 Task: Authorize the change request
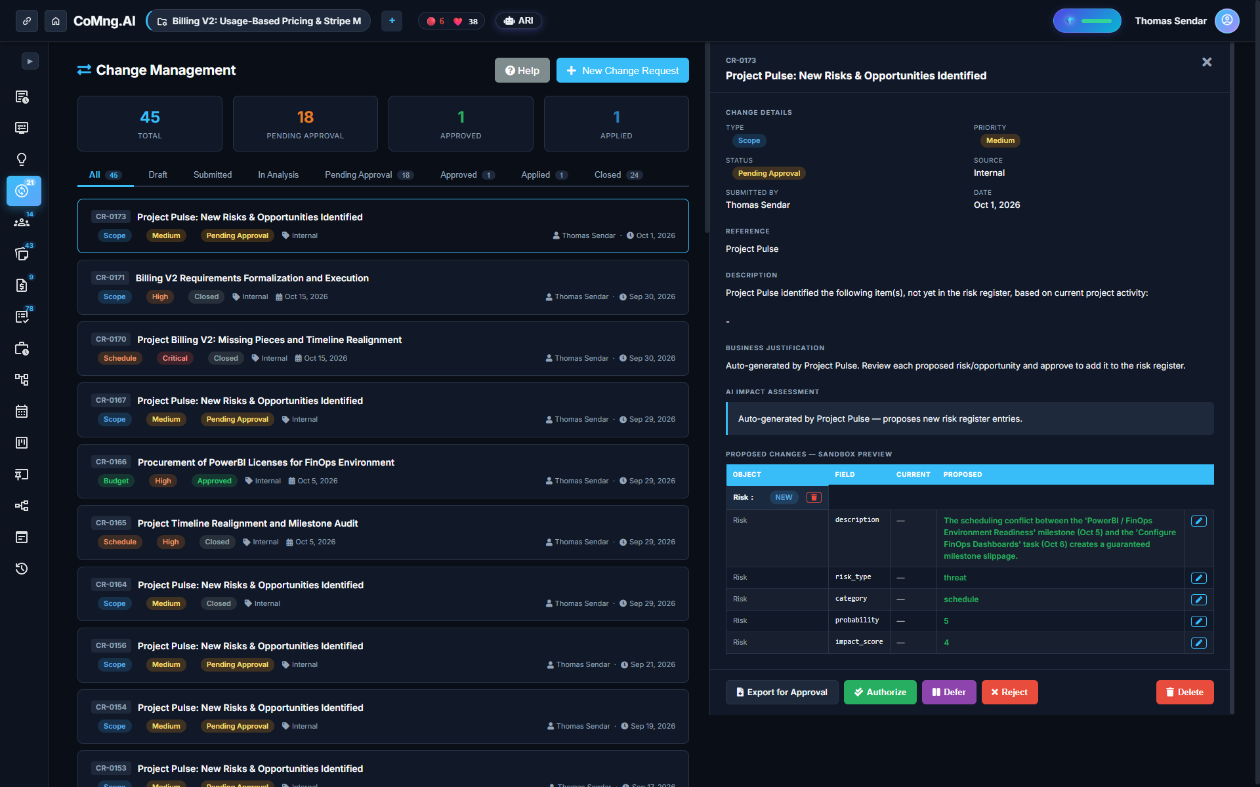click(880, 692)
